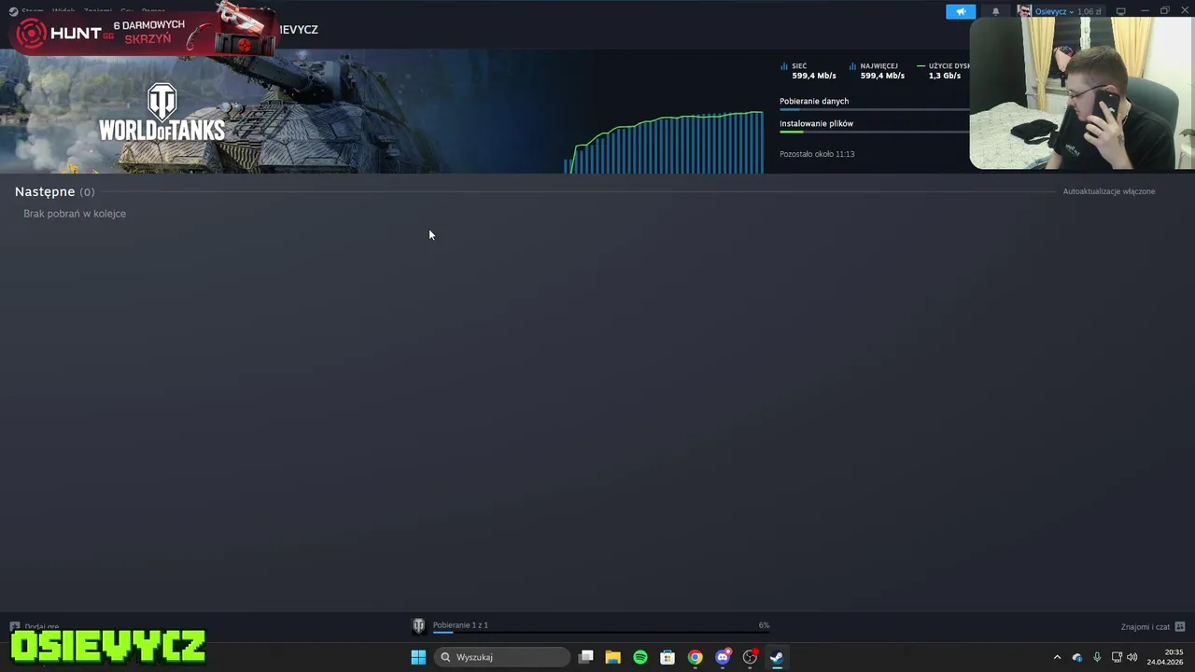Switch to Big Picture mode icon
1195x672 pixels.
(x=1121, y=11)
